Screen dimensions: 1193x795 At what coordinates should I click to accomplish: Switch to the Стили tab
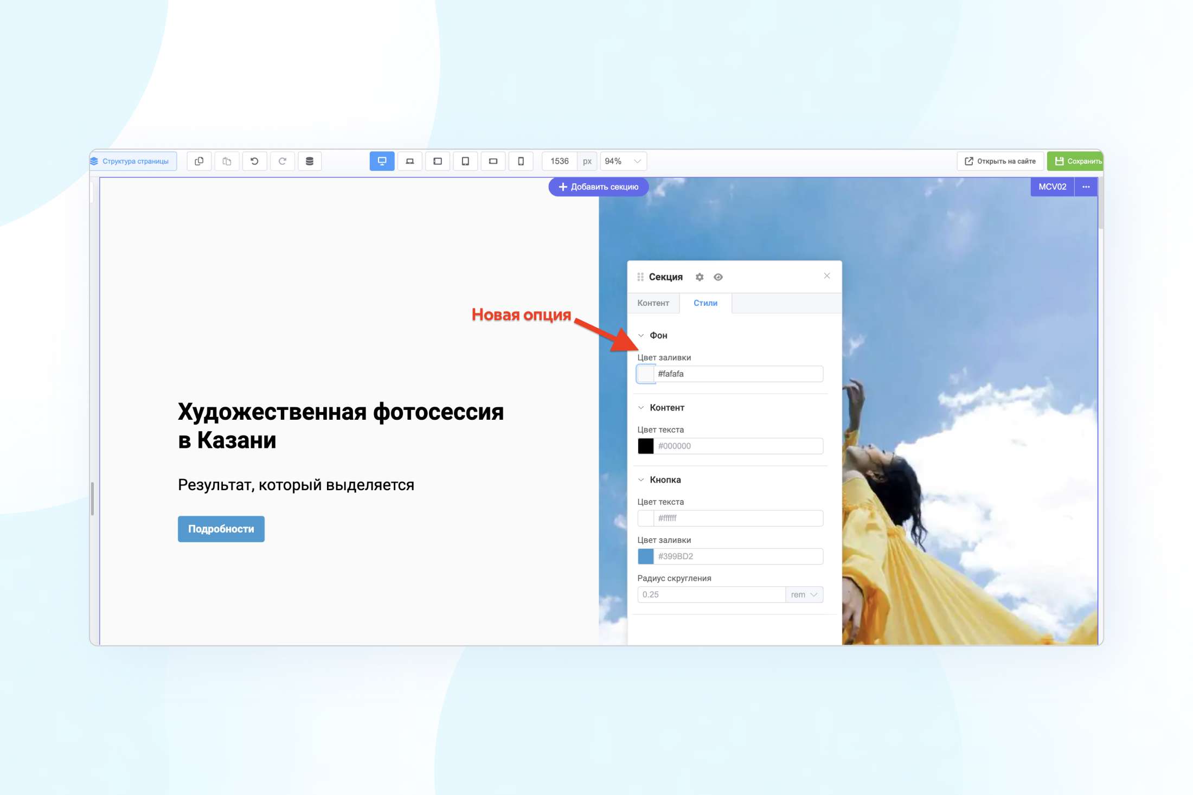pyautogui.click(x=705, y=303)
